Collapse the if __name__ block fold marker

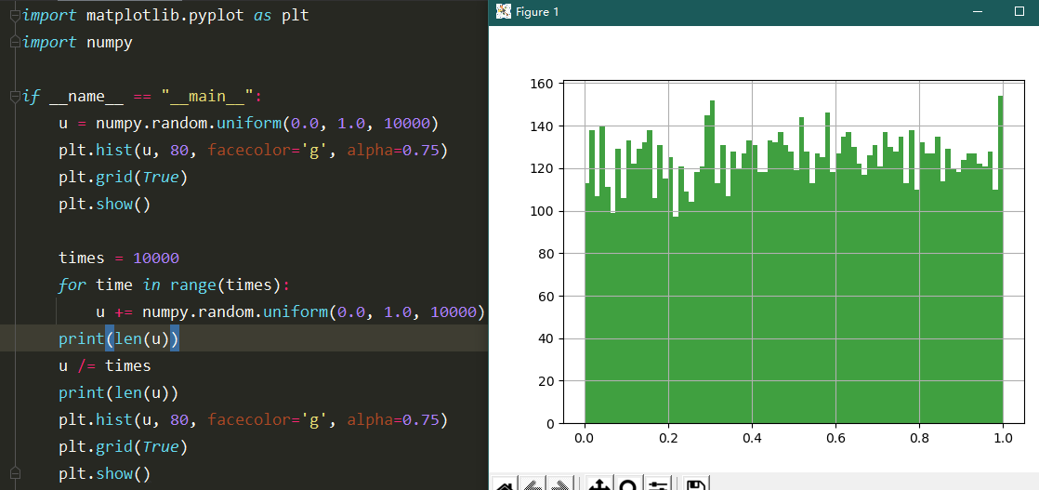pyautogui.click(x=15, y=97)
